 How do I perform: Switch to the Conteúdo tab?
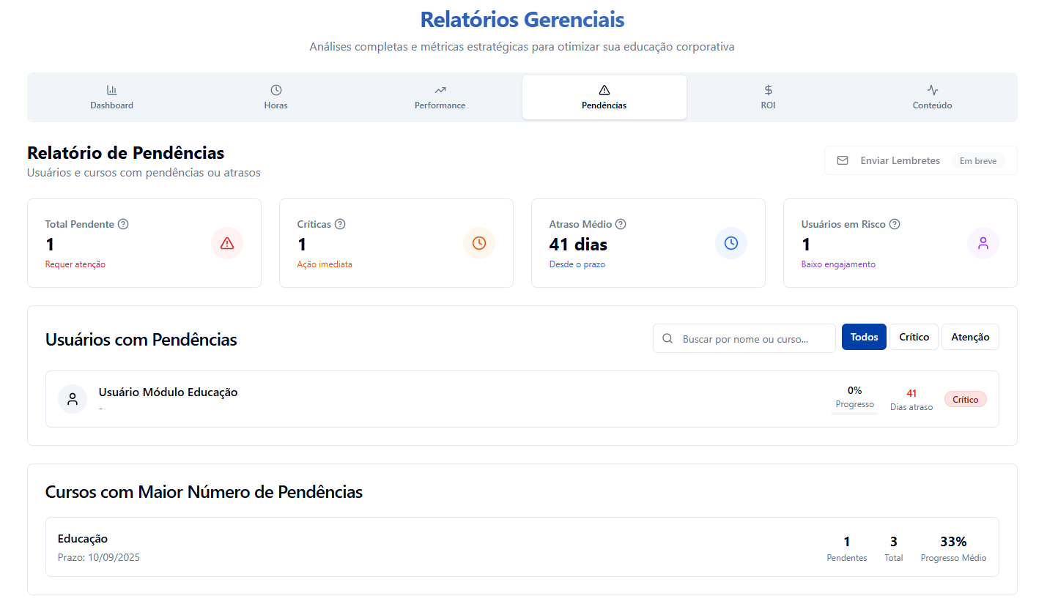[932, 97]
